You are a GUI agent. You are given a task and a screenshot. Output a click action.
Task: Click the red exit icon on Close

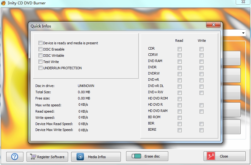pyautogui.click(x=211, y=156)
